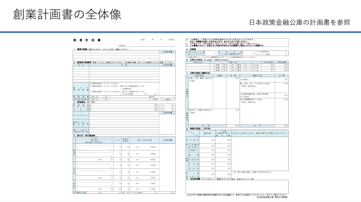Click the '人件費' row label in 経費
Viewport: 361px width, 202px height.
[x=194, y=150]
